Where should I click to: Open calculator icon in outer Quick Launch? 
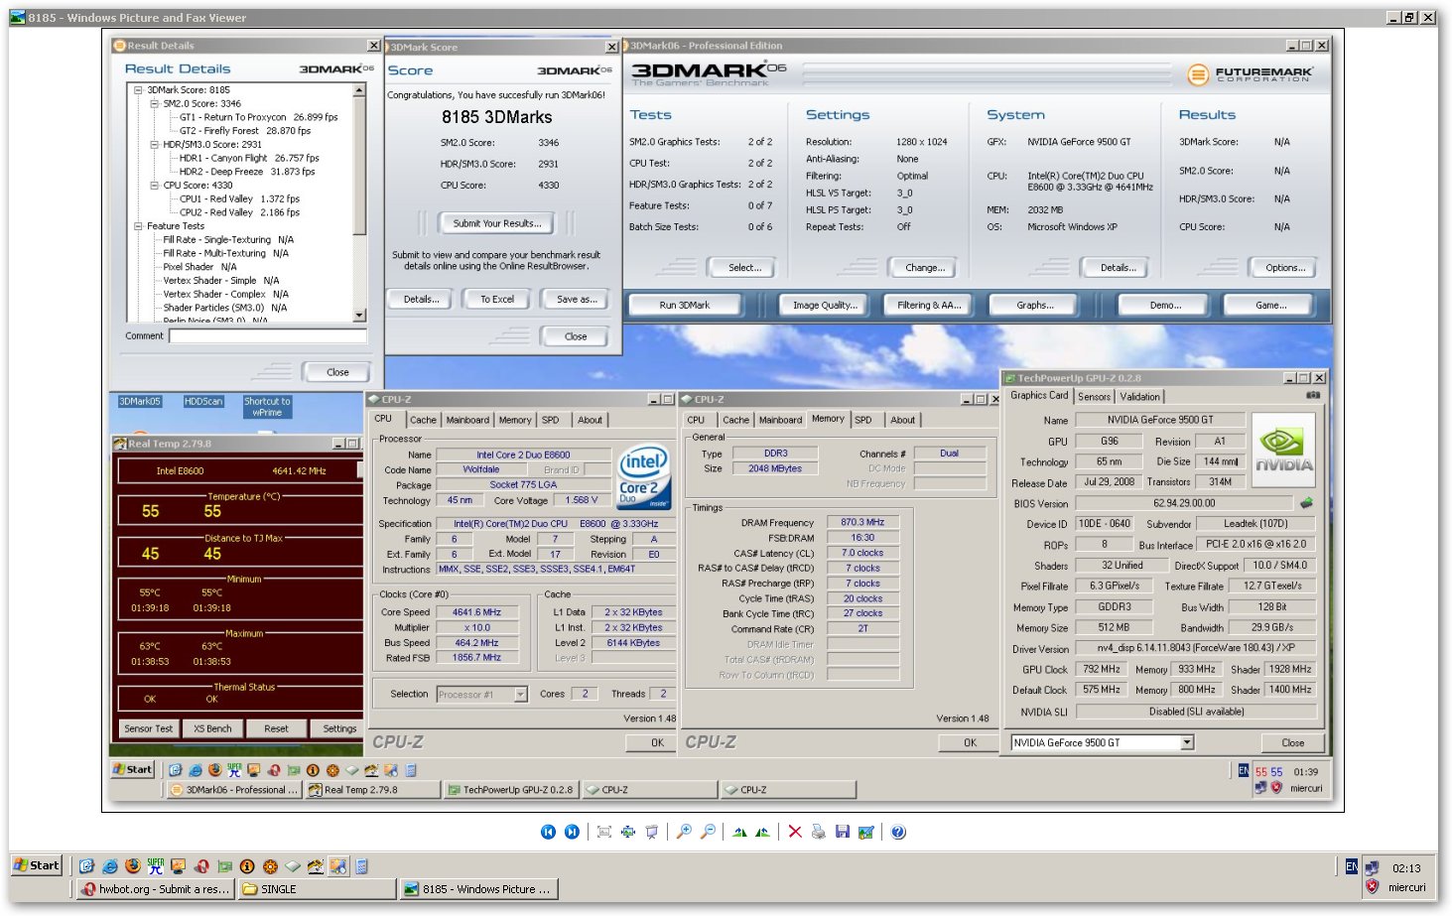[361, 865]
